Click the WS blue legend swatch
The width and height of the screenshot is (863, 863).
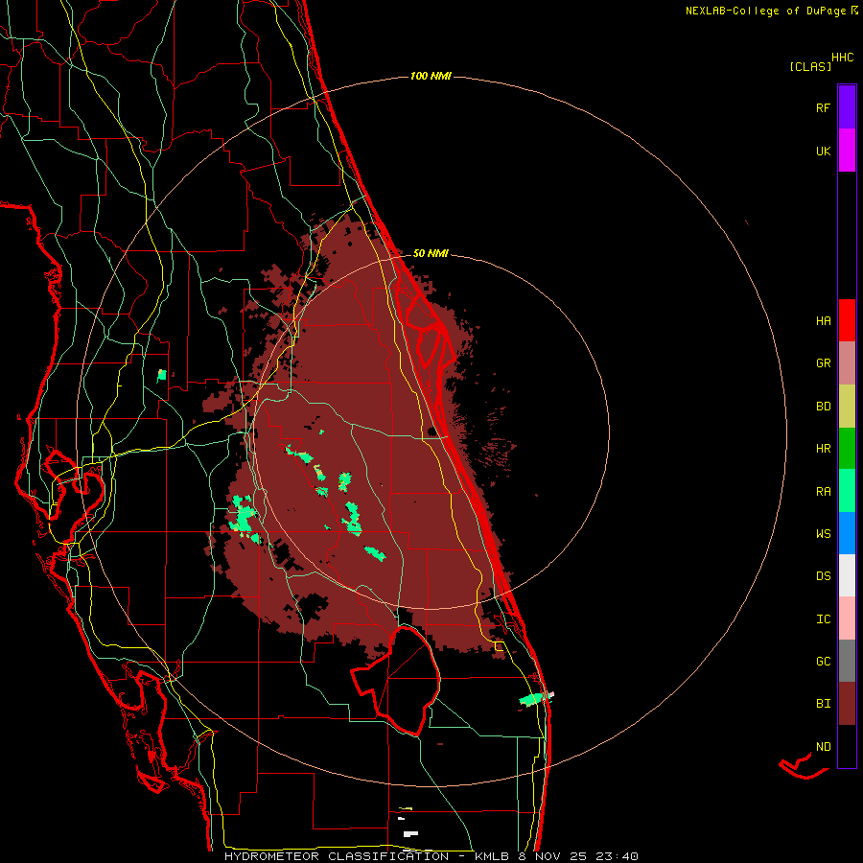tap(847, 533)
